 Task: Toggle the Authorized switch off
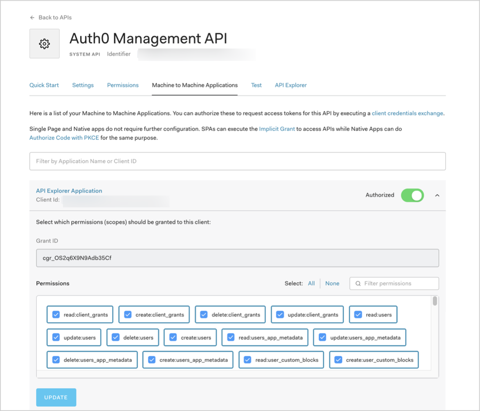(x=412, y=195)
